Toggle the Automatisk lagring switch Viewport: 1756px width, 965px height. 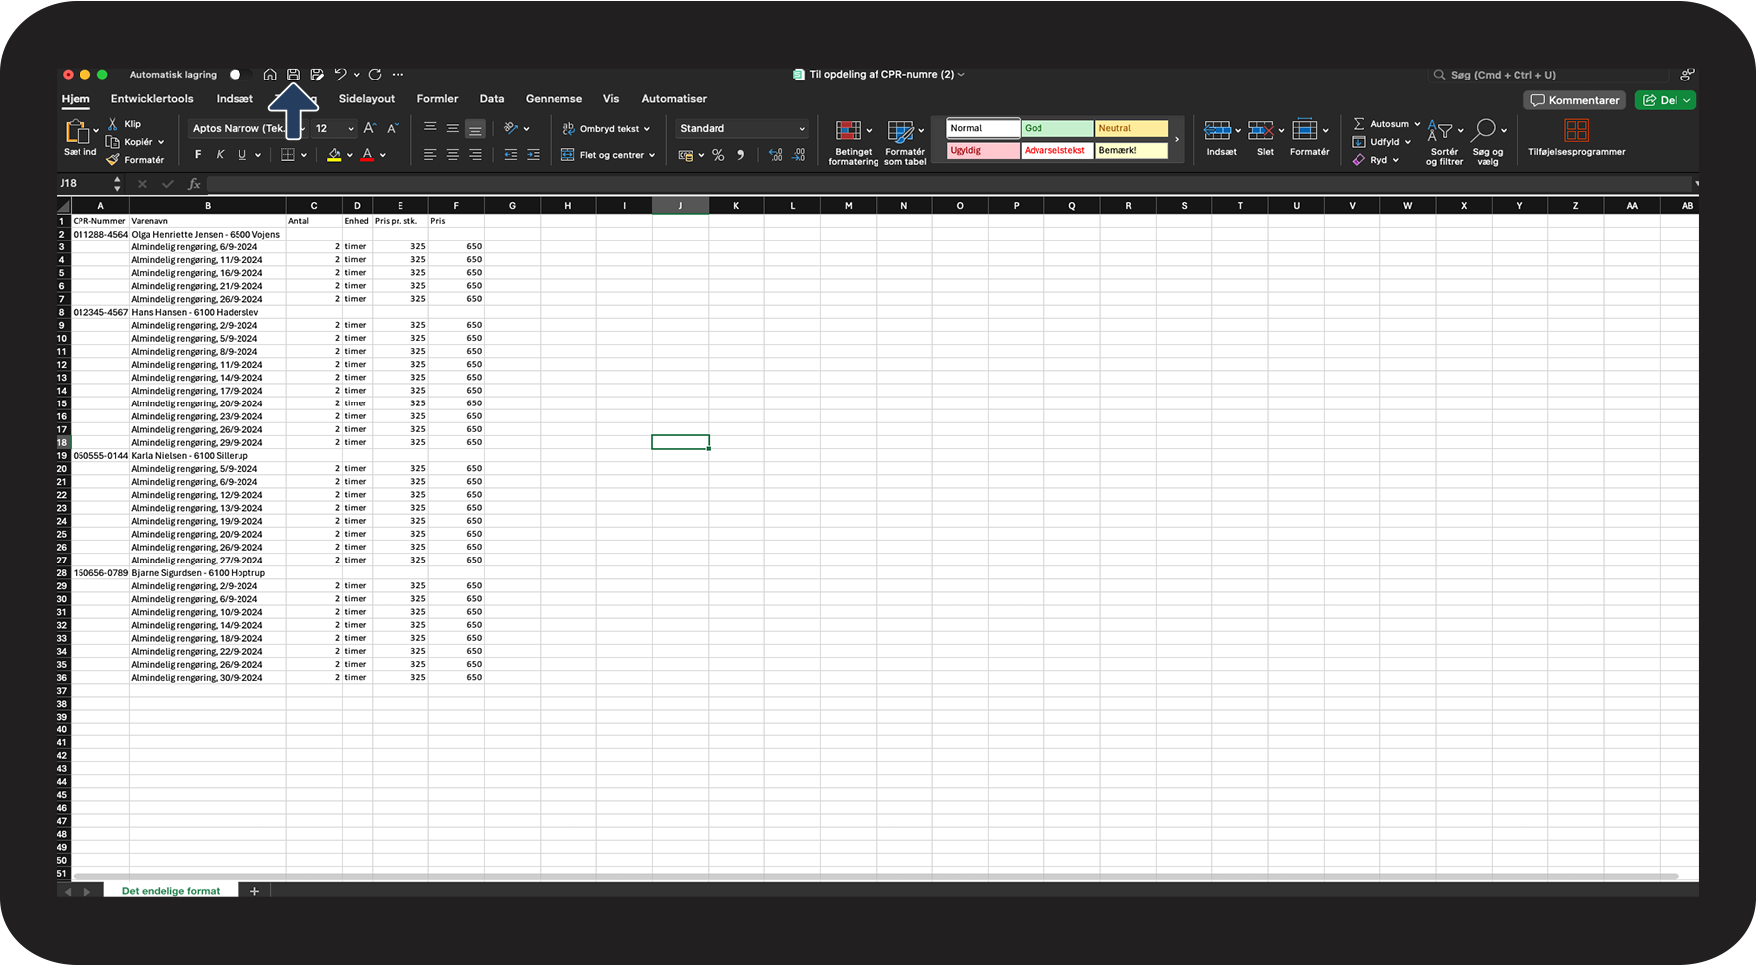[x=236, y=75]
